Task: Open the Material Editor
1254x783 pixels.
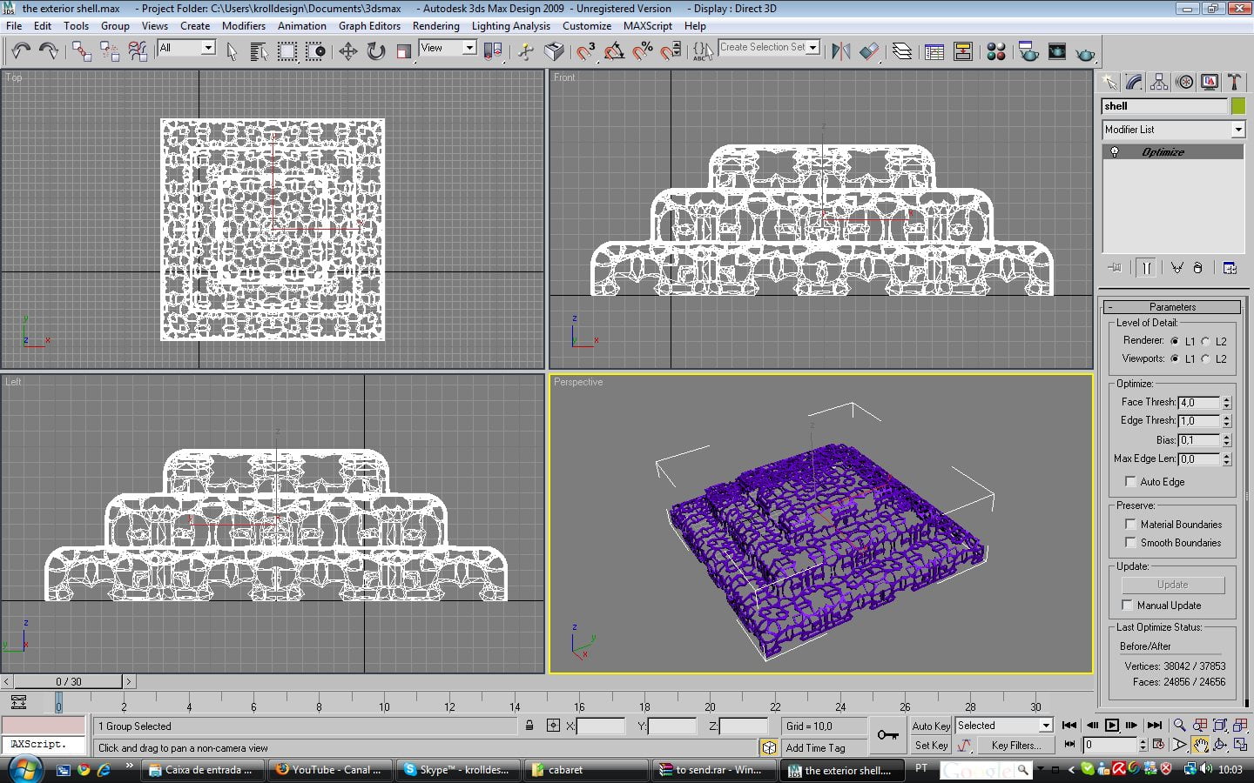Action: [x=996, y=51]
